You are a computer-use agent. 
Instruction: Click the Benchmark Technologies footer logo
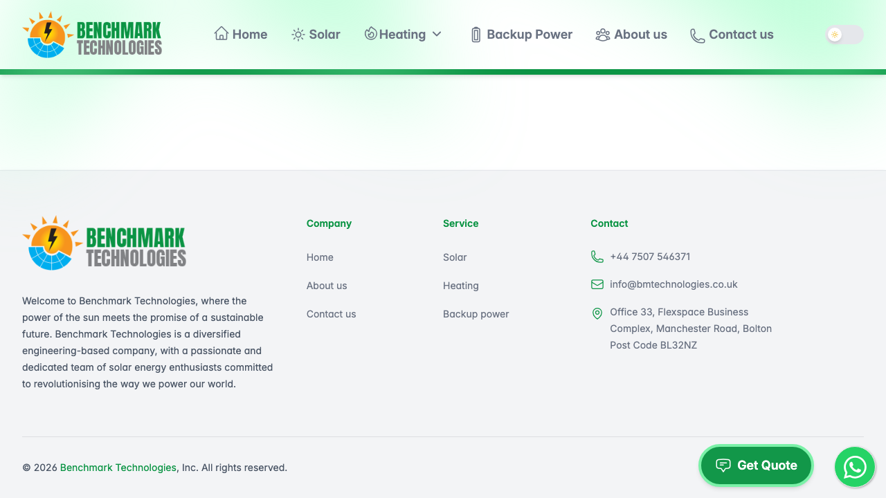coord(104,242)
